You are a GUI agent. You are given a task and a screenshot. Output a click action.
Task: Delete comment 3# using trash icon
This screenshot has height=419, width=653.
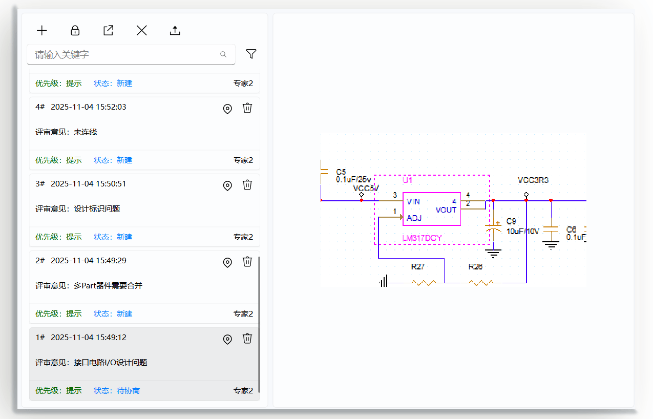click(x=247, y=185)
